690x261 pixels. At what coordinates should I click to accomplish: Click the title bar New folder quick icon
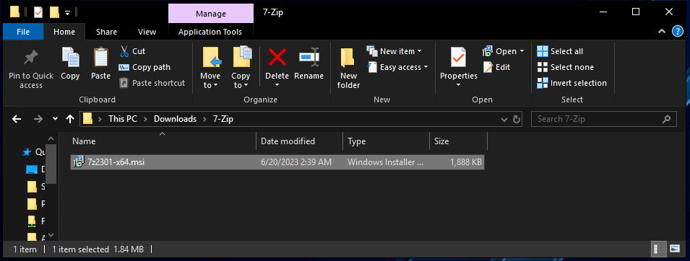click(54, 12)
